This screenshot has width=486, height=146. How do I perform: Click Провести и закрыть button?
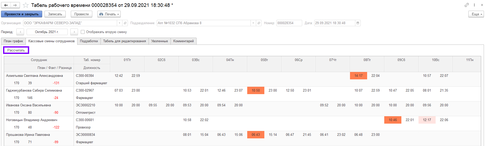tap(21, 14)
